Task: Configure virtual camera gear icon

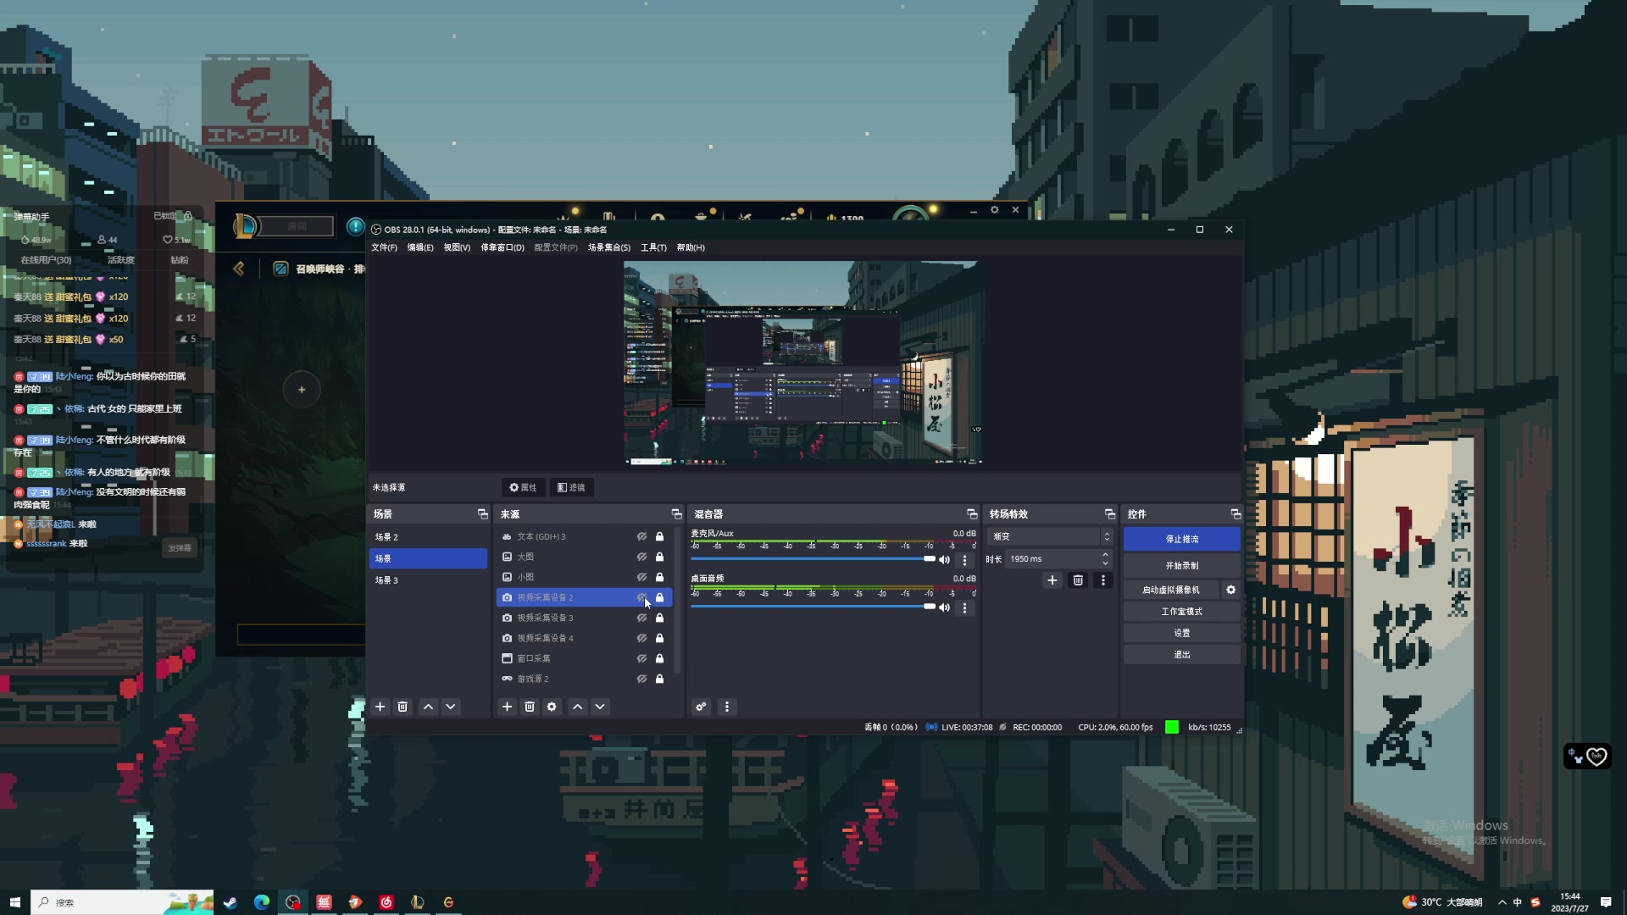Action: tap(1231, 590)
